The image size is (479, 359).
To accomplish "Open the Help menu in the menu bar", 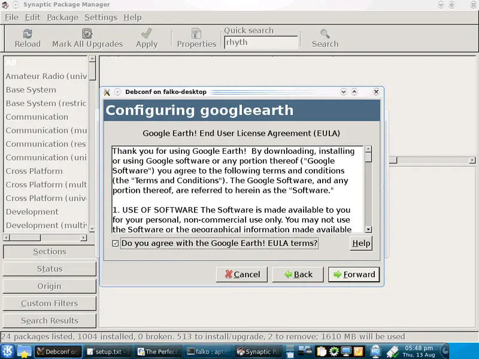I will pyautogui.click(x=132, y=17).
